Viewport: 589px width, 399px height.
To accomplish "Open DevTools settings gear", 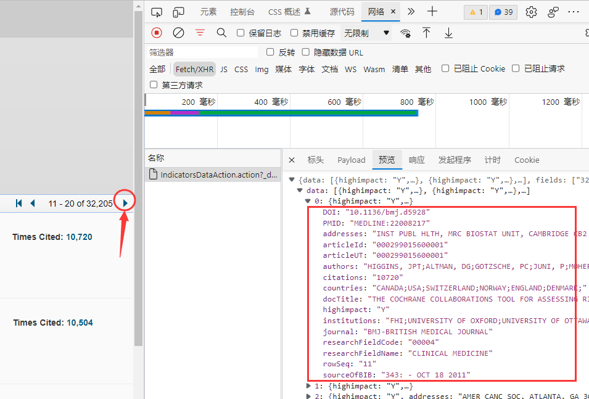I will coord(531,12).
